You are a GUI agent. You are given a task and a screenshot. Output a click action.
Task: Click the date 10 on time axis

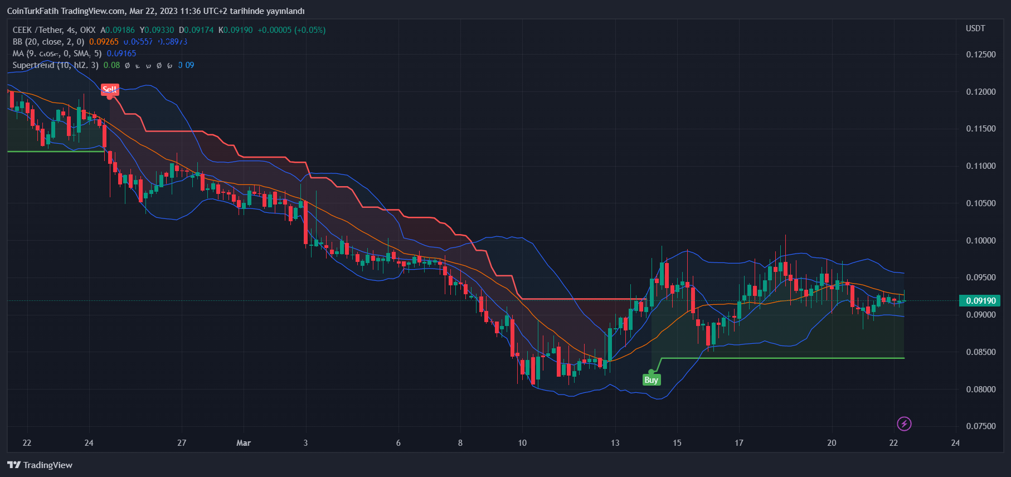[x=522, y=443]
